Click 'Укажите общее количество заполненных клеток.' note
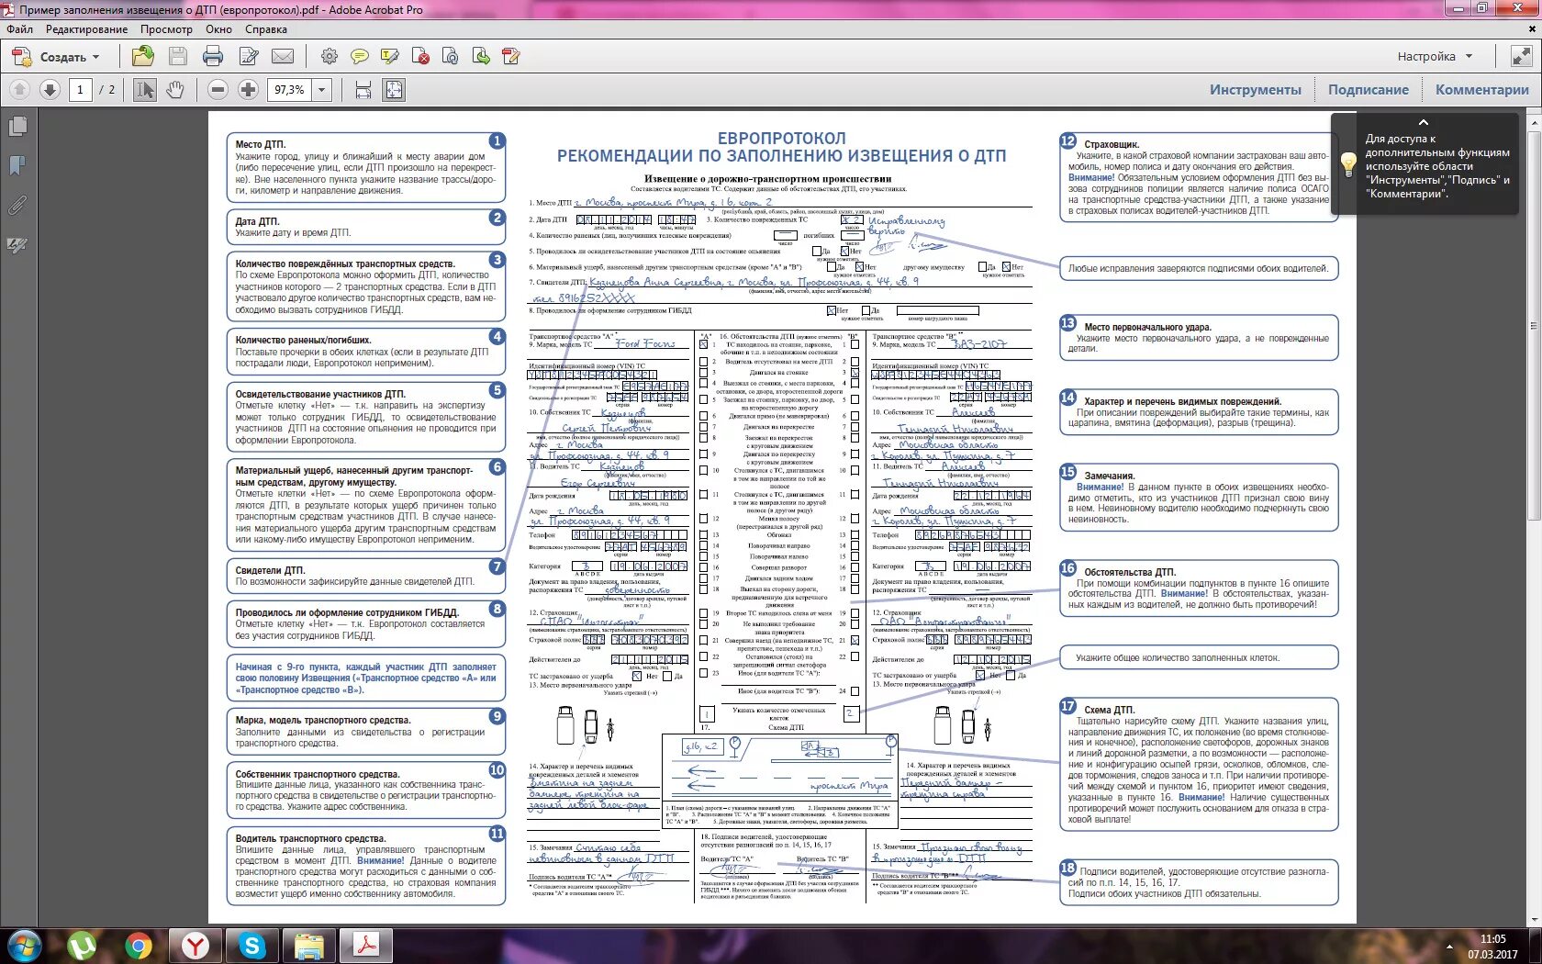 (1178, 658)
